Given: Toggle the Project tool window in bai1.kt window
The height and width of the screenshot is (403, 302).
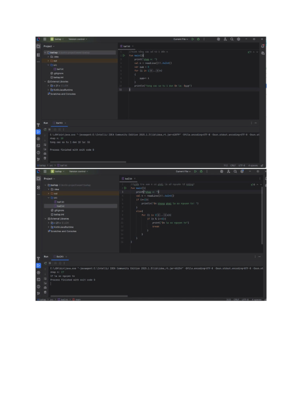Looking at the screenshot, I should (38, 46).
